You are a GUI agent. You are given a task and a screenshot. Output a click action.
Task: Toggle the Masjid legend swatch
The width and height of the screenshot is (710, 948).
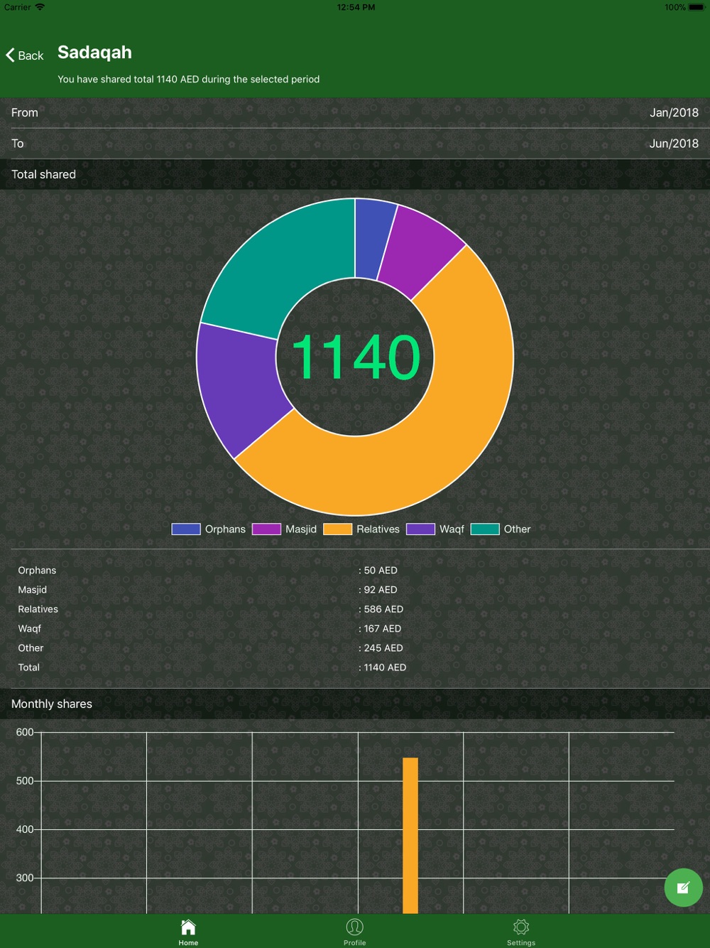coord(266,529)
